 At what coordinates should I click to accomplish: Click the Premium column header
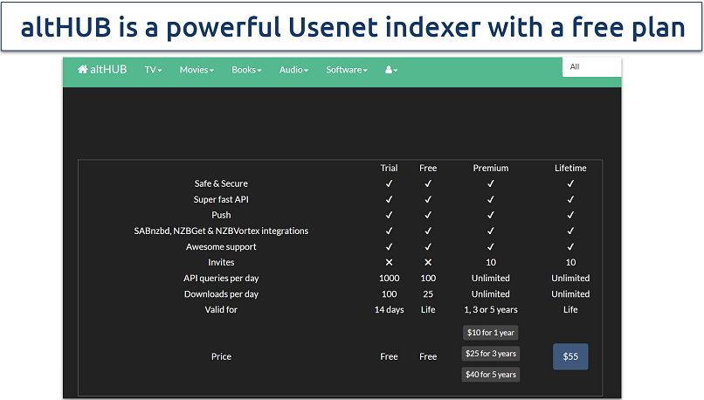pyautogui.click(x=491, y=168)
